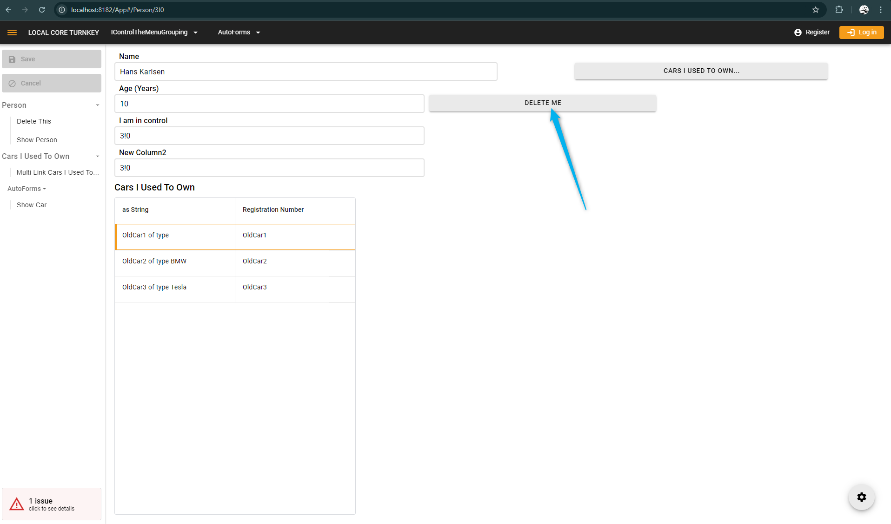Click into the Name input field
Image resolution: width=891 pixels, height=524 pixels.
click(306, 72)
